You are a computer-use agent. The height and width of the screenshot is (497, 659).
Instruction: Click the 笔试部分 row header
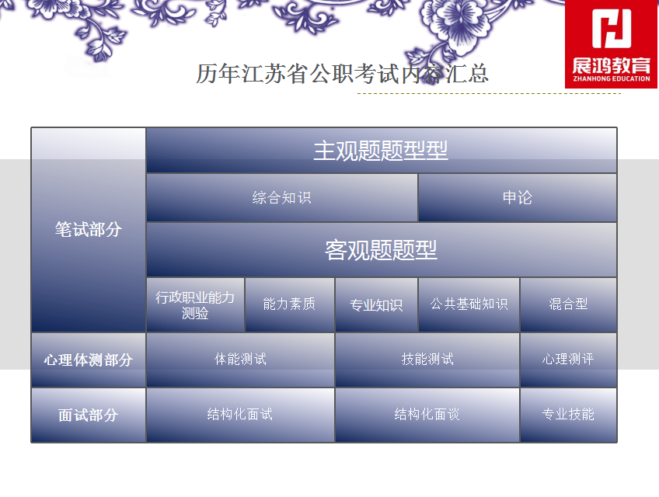[x=89, y=230]
